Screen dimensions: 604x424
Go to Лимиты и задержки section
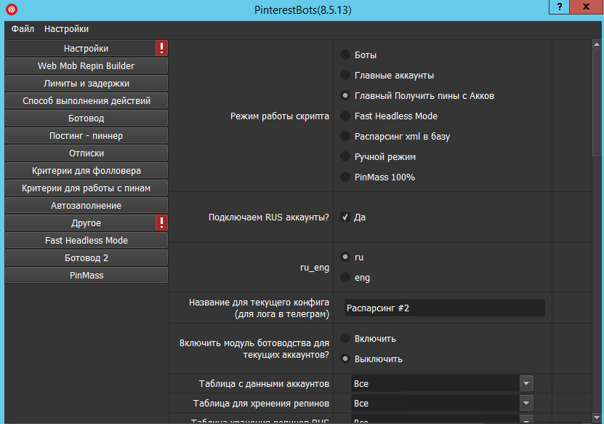[86, 83]
